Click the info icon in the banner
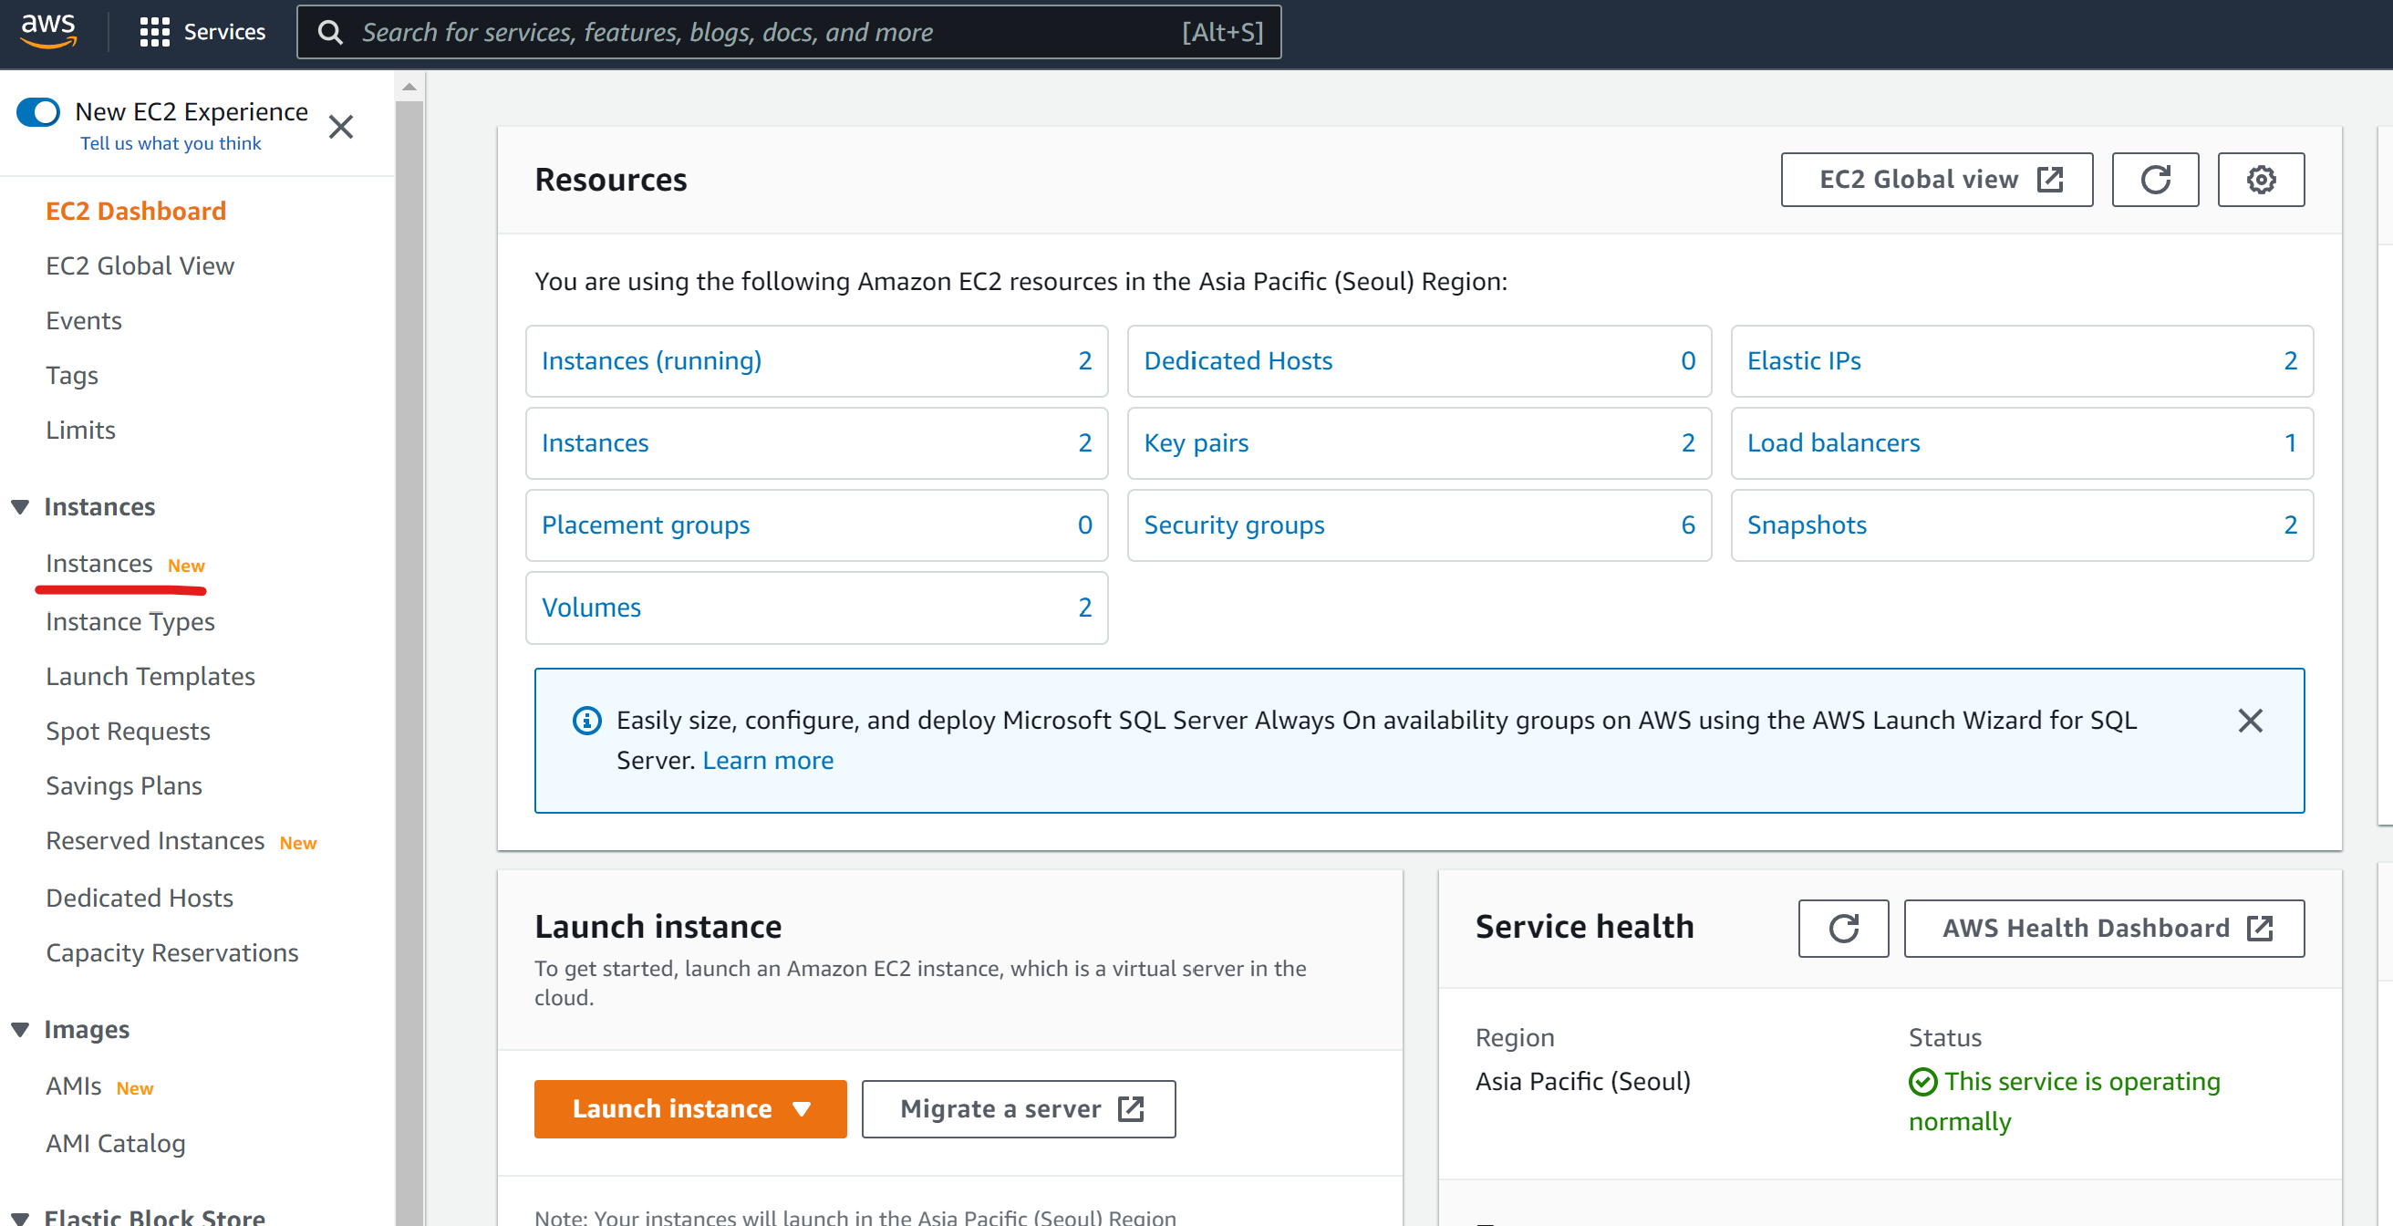Screen dimensions: 2393x1226 tap(586, 721)
